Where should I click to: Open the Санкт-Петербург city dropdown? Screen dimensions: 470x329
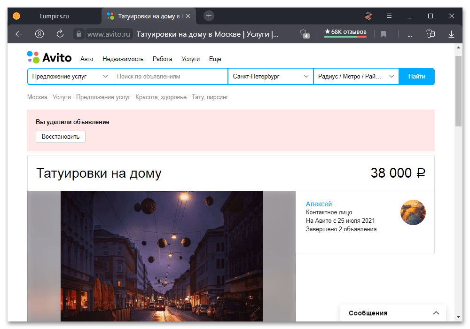coord(270,76)
